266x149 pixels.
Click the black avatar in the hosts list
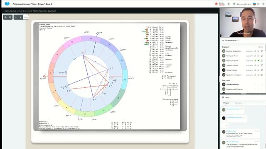click(224, 70)
